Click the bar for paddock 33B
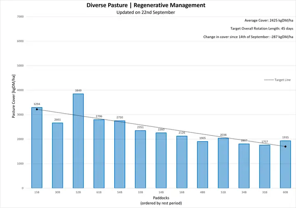The height and width of the screenshot is (208, 296). pyautogui.click(x=141, y=159)
